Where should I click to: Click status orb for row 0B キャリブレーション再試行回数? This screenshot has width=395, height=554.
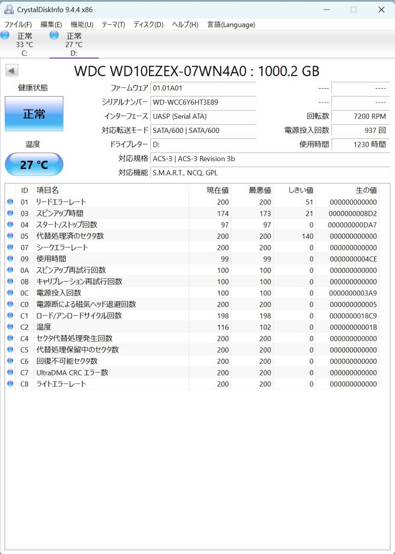pyautogui.click(x=10, y=282)
